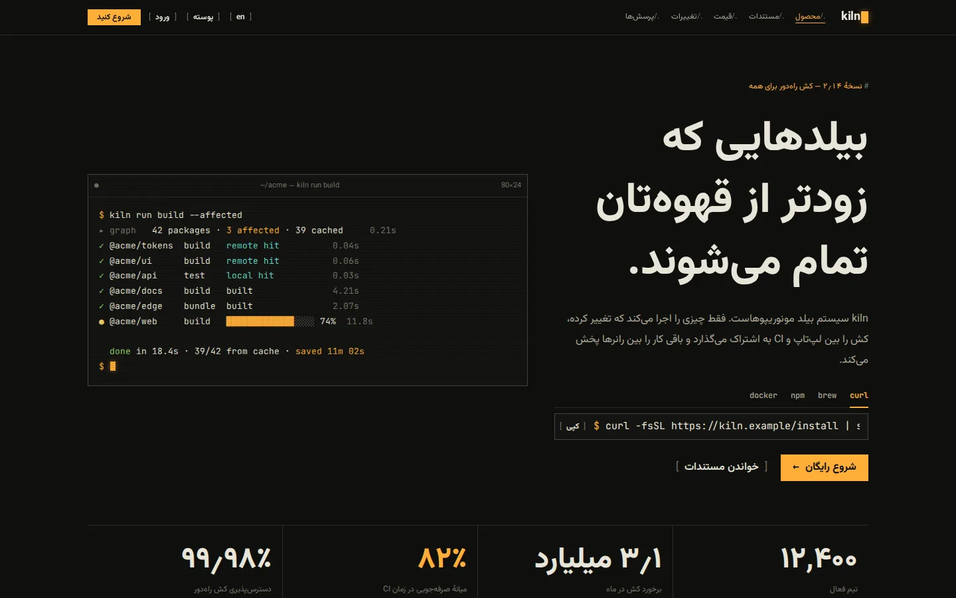Viewport: 956px width, 598px height.
Task: Click the curl install command text
Action: [727, 426]
